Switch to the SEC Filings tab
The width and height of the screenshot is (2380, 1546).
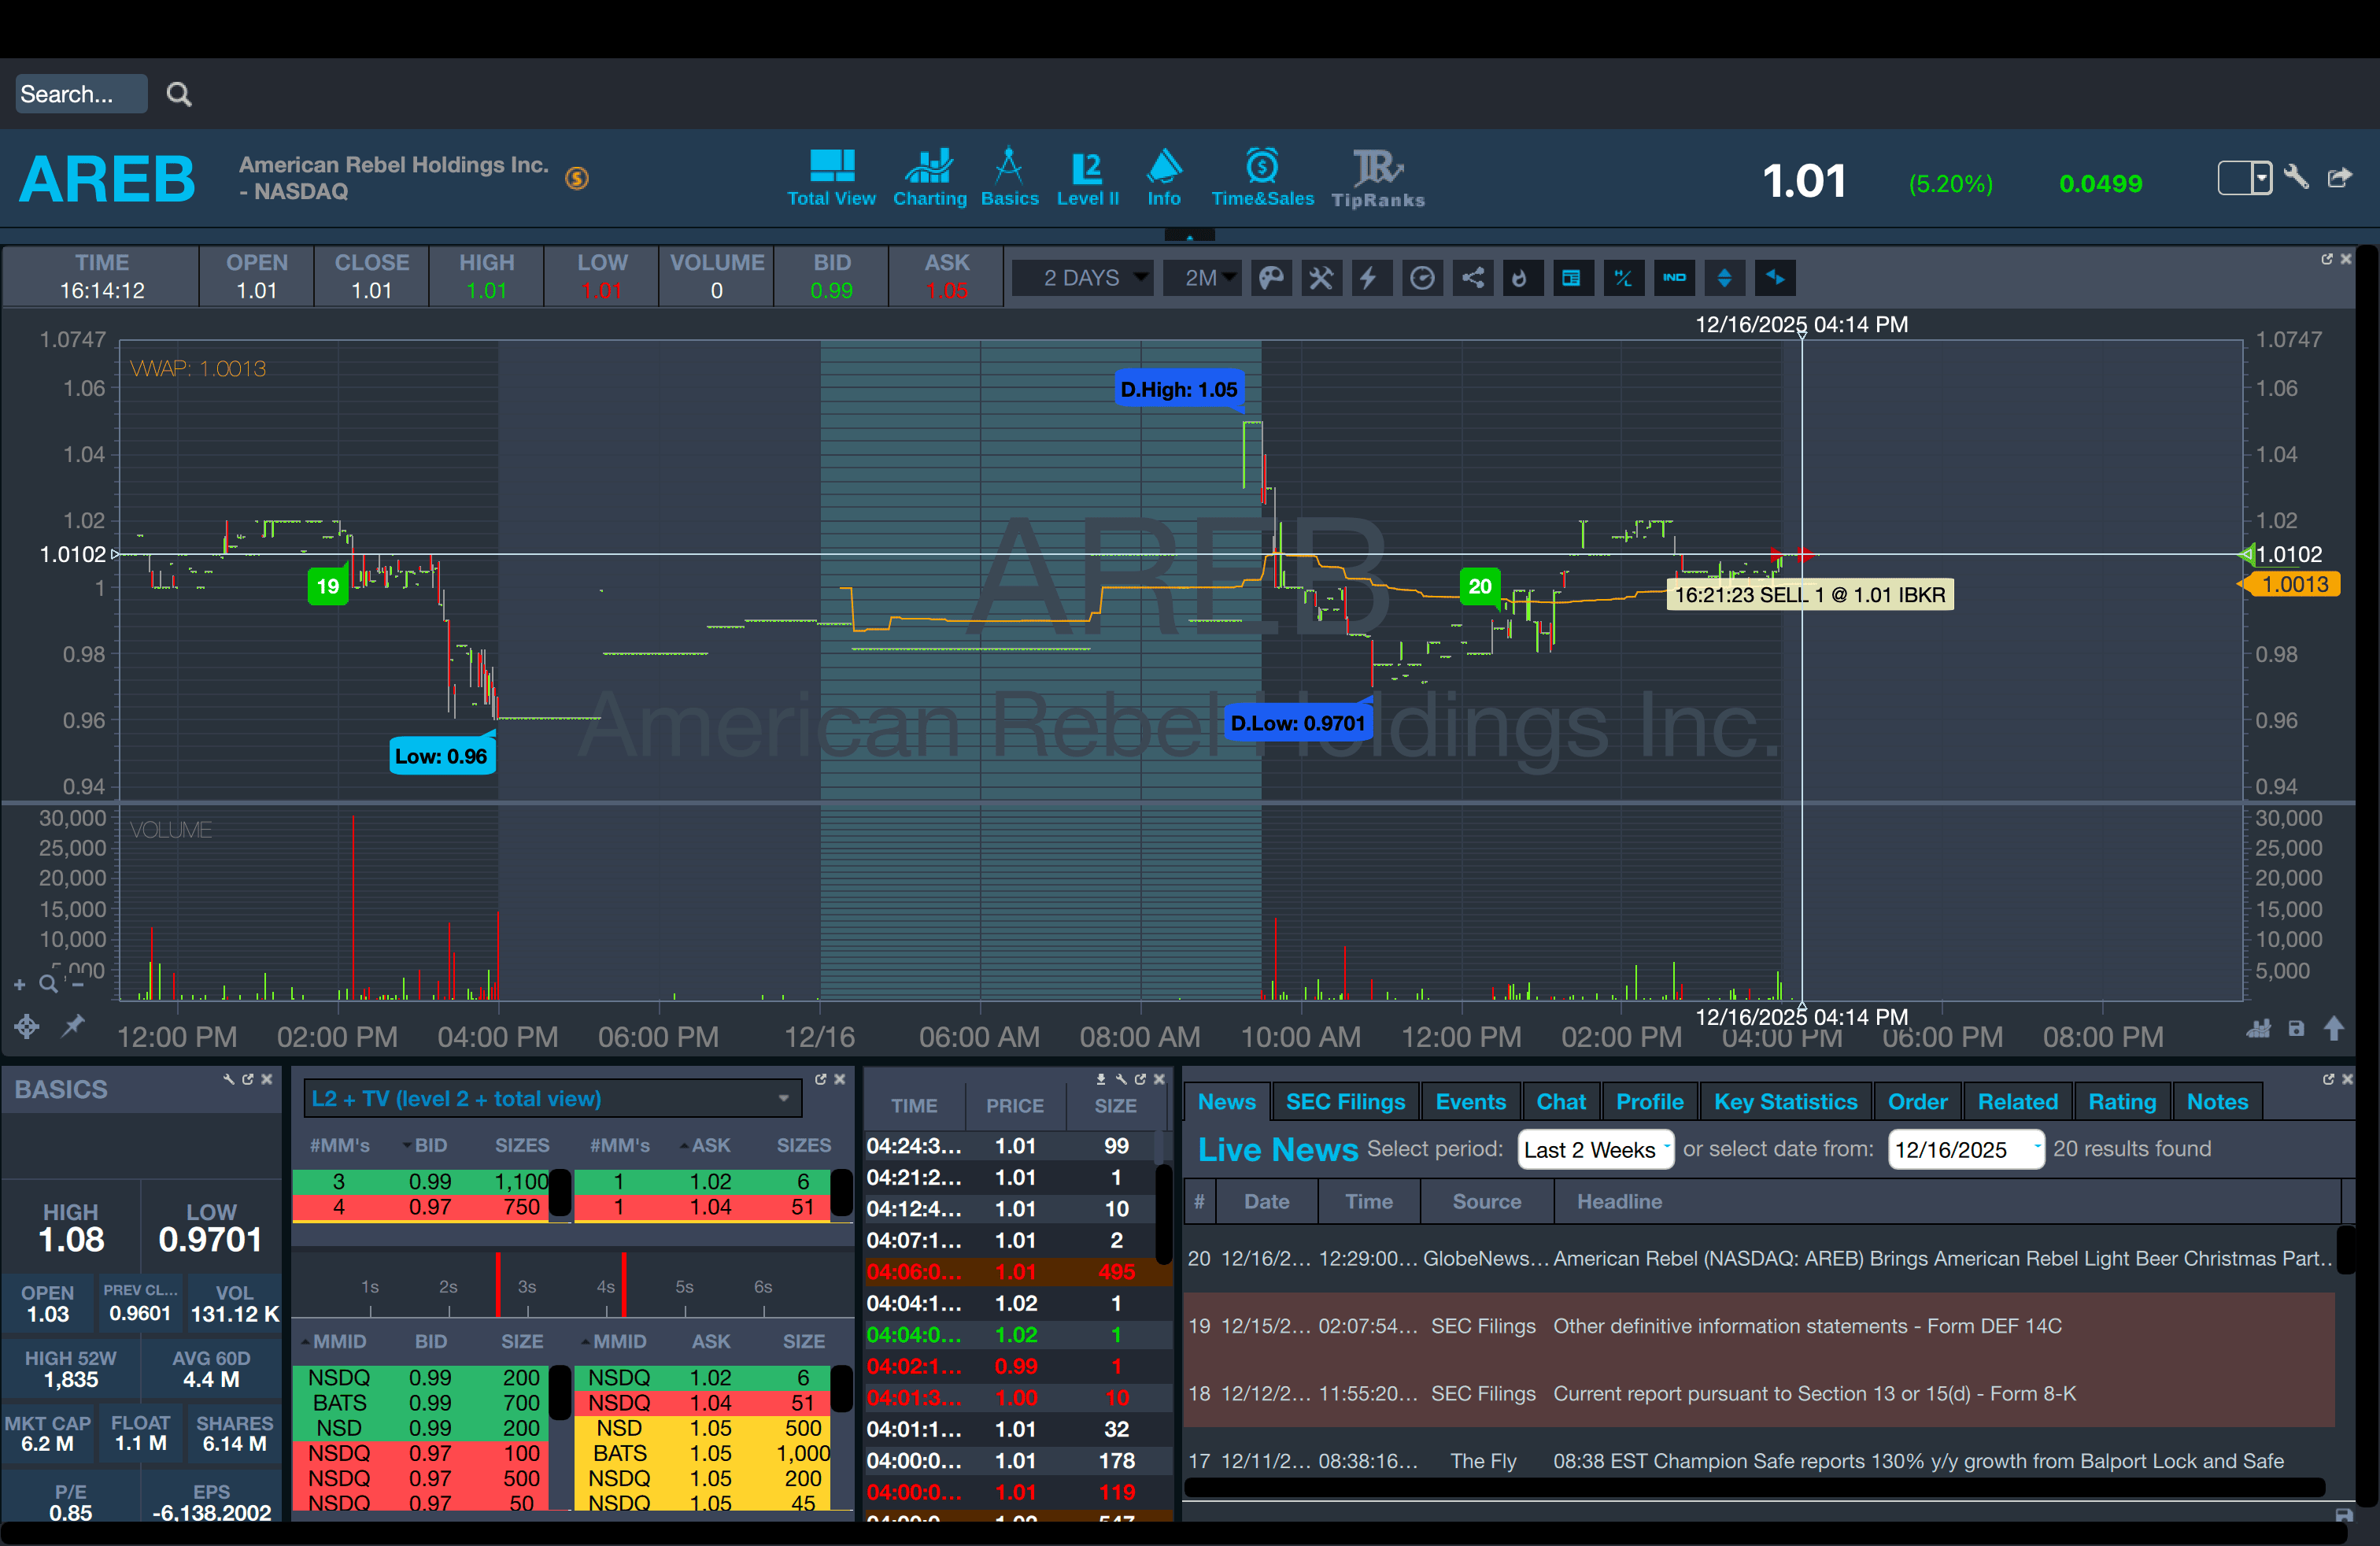(1345, 1102)
